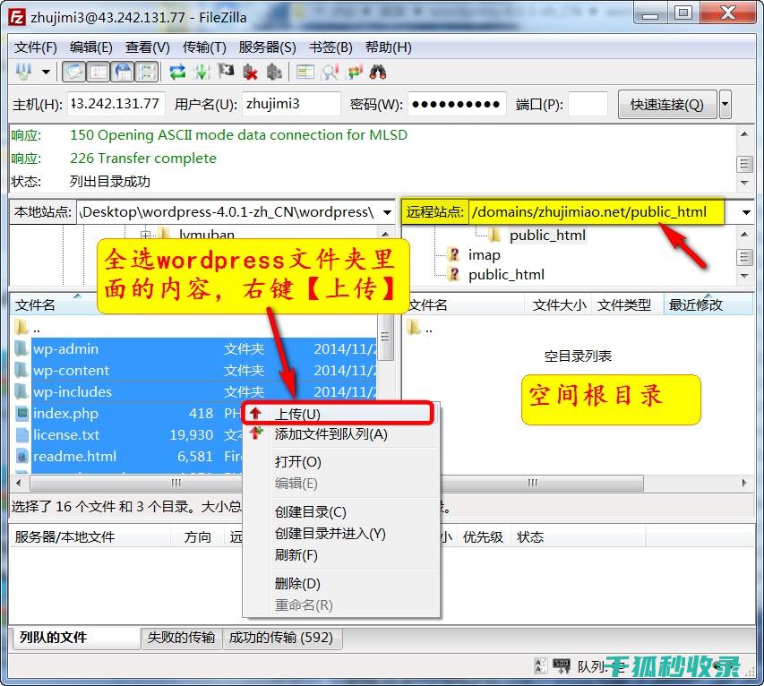Refresh the file and folder lists
The height and width of the screenshot is (686, 764).
(x=177, y=73)
